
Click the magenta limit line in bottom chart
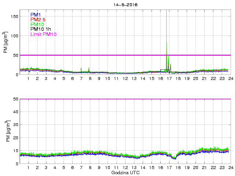pyautogui.click(x=125, y=99)
